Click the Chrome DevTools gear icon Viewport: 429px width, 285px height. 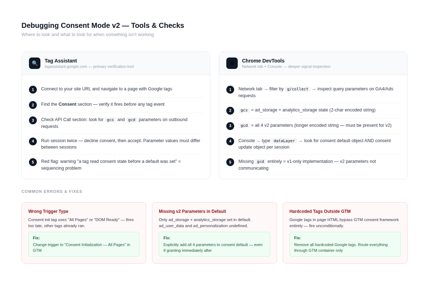click(232, 63)
